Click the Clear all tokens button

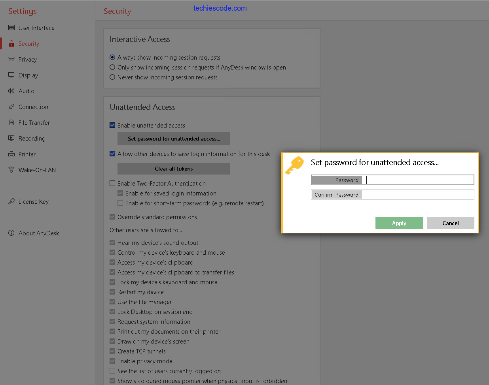[x=174, y=169]
